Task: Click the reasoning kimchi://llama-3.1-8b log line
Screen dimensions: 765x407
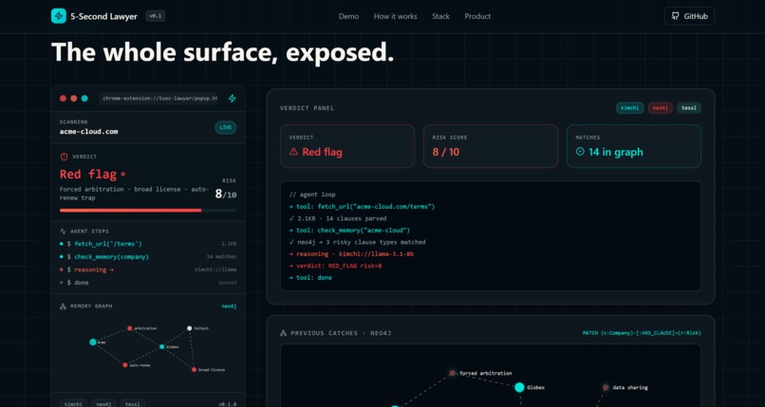Action: (x=351, y=254)
